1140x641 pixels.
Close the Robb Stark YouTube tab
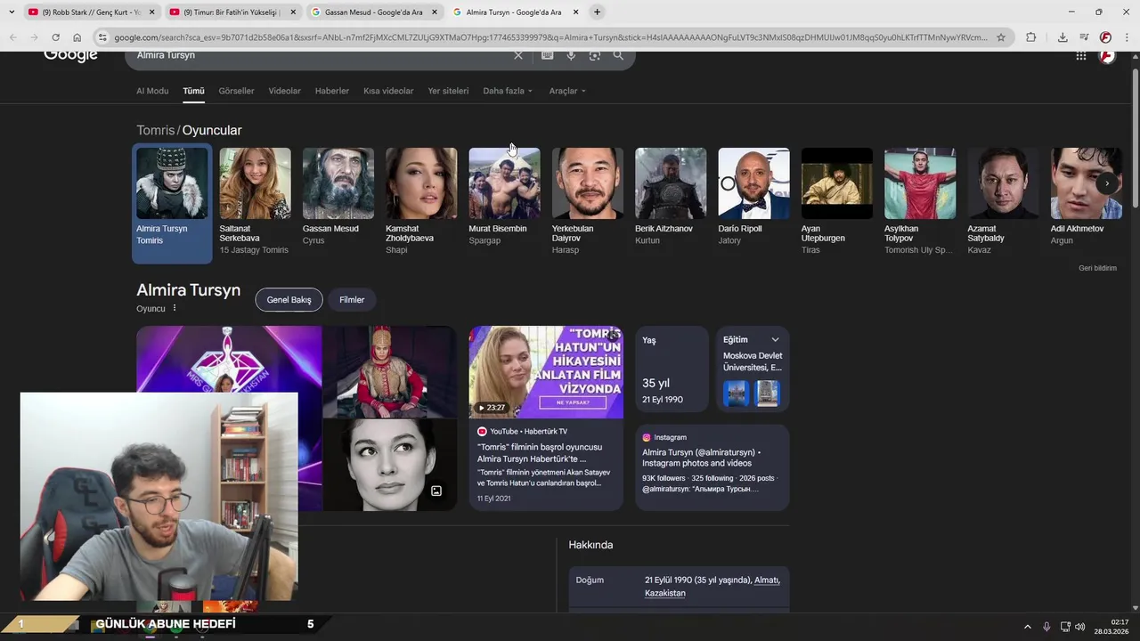click(x=151, y=12)
